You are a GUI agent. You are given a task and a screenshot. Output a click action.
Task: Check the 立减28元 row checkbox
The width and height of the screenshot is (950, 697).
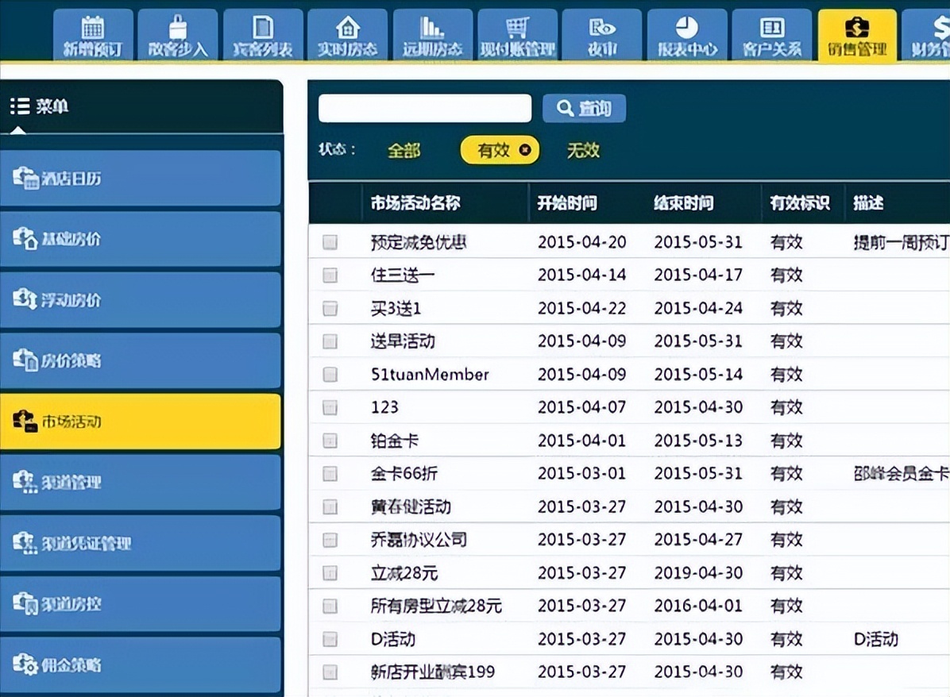(330, 573)
